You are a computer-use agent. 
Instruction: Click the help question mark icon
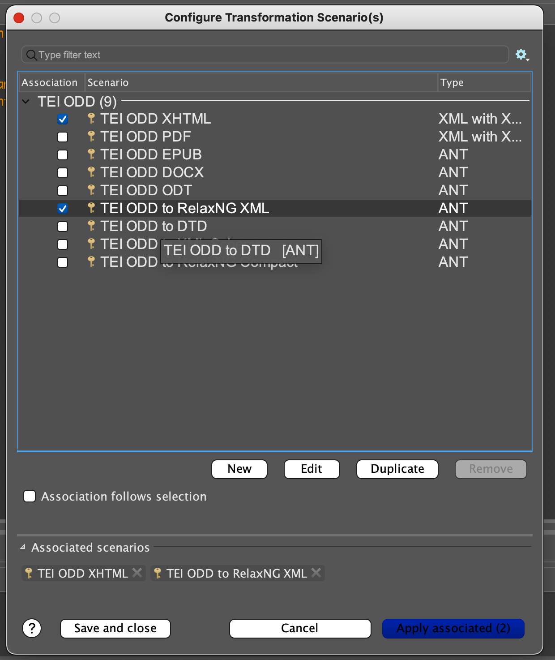tap(32, 628)
